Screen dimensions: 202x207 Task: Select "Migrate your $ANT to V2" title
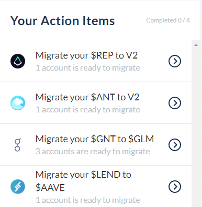[x=87, y=97]
